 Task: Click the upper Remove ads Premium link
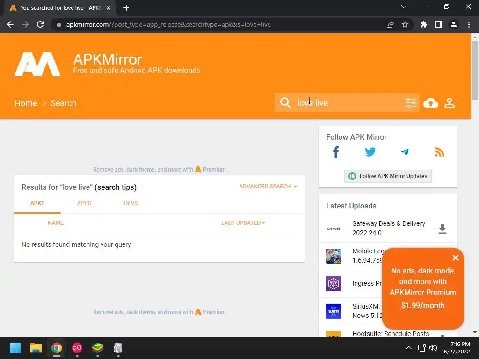[159, 169]
